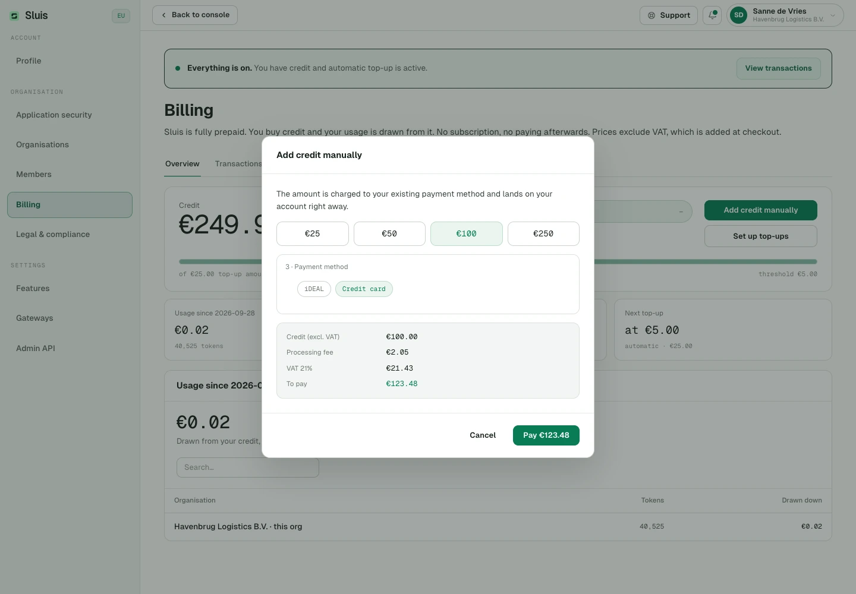Go to Application security

click(x=70, y=115)
